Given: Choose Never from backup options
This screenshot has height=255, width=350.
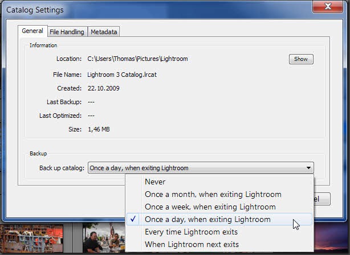Looking at the screenshot, I should pyautogui.click(x=219, y=182).
